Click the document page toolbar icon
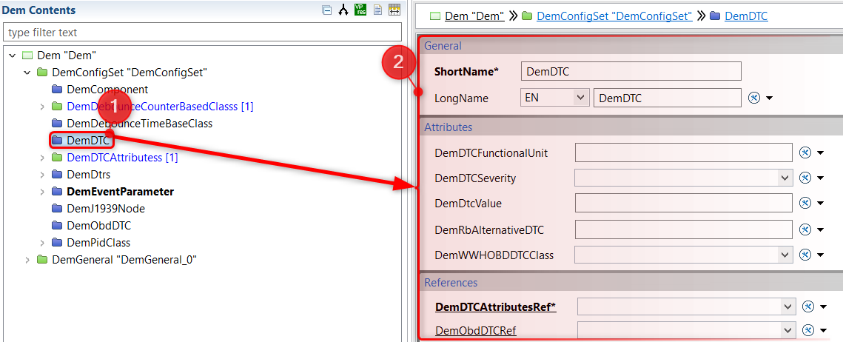The height and width of the screenshot is (342, 843). (x=378, y=10)
